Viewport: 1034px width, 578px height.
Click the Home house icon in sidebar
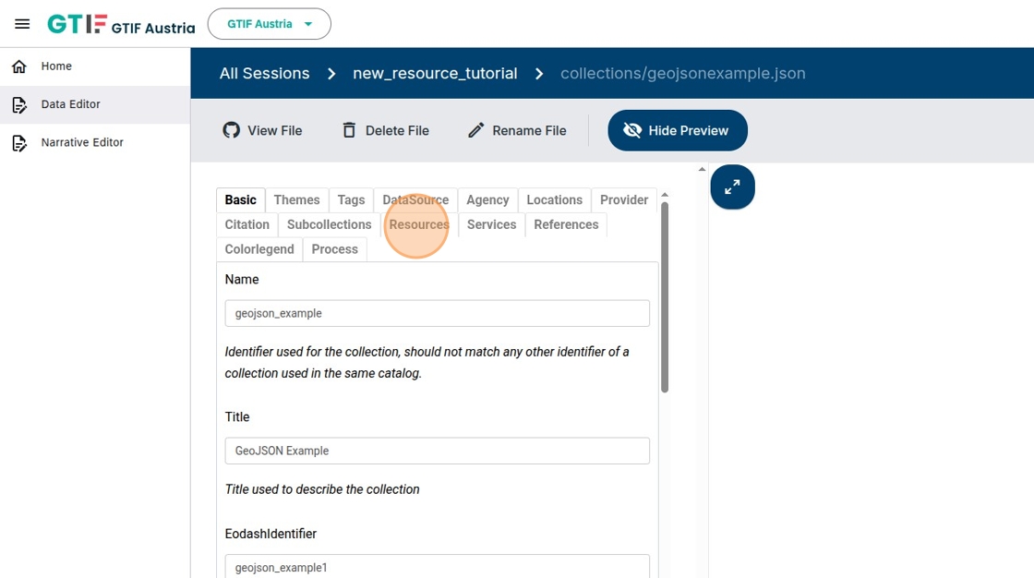point(19,66)
